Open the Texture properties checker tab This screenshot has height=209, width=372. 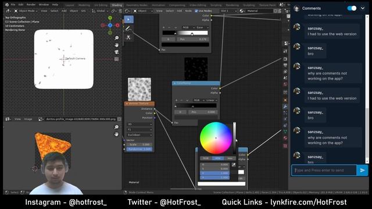pyautogui.click(x=285, y=146)
